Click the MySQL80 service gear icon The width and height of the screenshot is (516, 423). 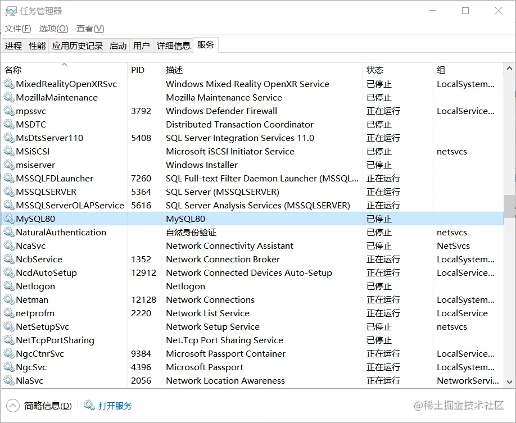(9, 219)
